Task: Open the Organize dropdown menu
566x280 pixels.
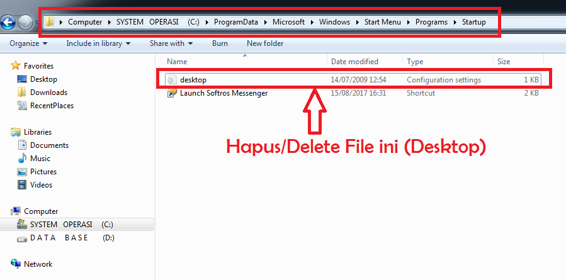Action: click(28, 43)
